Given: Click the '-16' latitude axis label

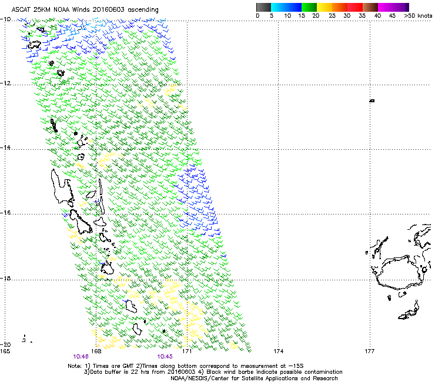Looking at the screenshot, I should (x=5, y=213).
